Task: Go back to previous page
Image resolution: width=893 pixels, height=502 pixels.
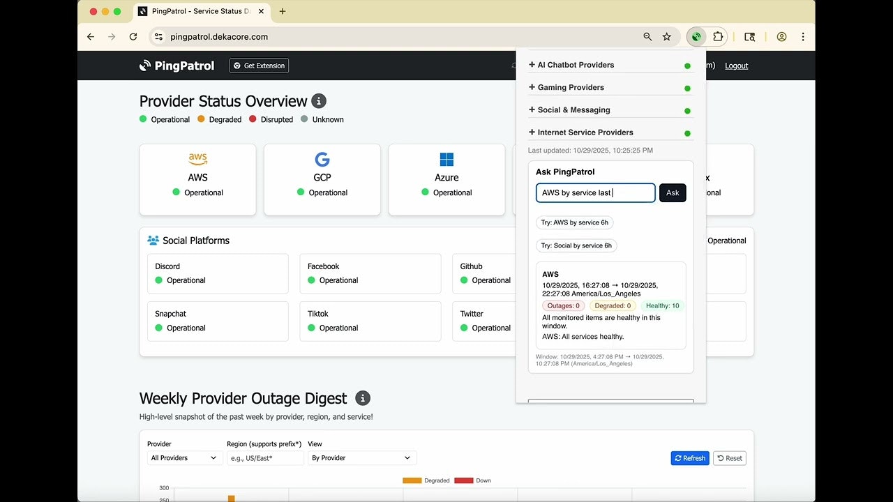Action: tap(91, 37)
